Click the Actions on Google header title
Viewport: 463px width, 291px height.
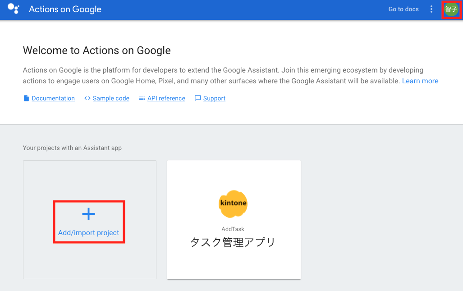click(65, 9)
